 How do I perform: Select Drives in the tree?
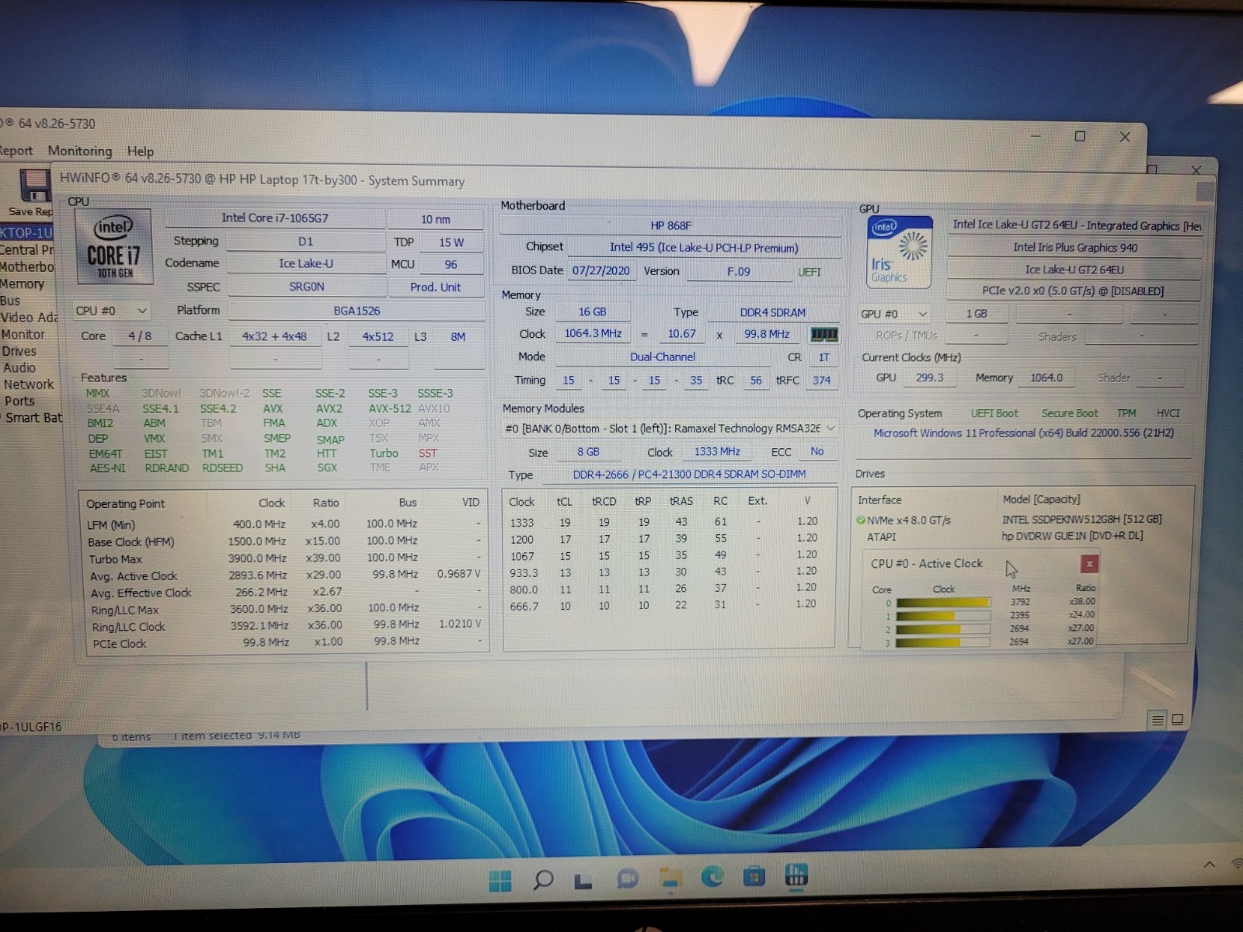tap(19, 351)
